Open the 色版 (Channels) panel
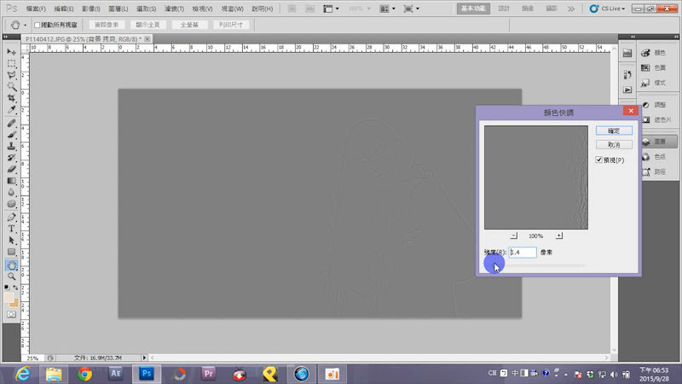This screenshot has width=682, height=384. [660, 156]
